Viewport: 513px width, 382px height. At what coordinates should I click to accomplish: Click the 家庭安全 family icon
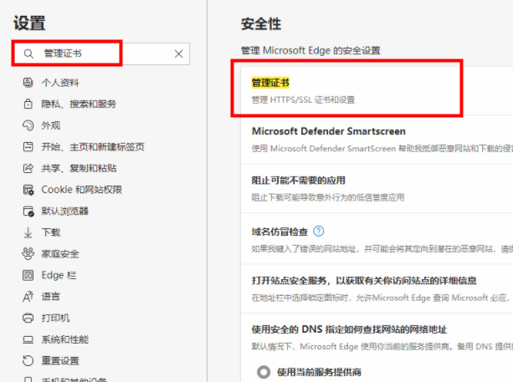pos(28,254)
